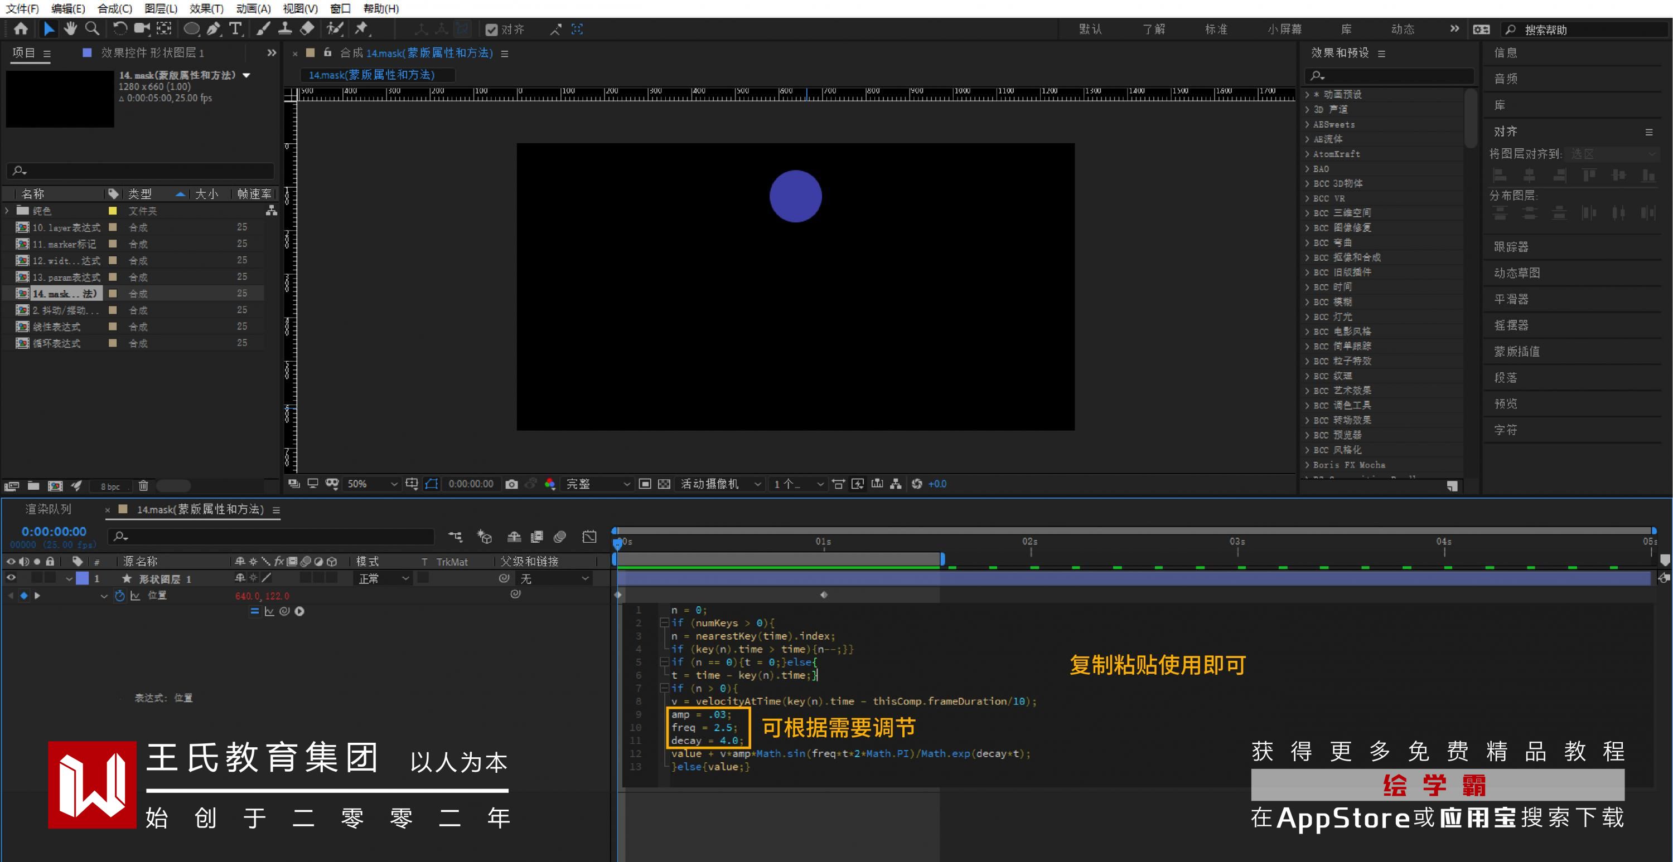The width and height of the screenshot is (1673, 862).
Task: Toggle the 对齐 snapping checkbox
Action: [492, 30]
